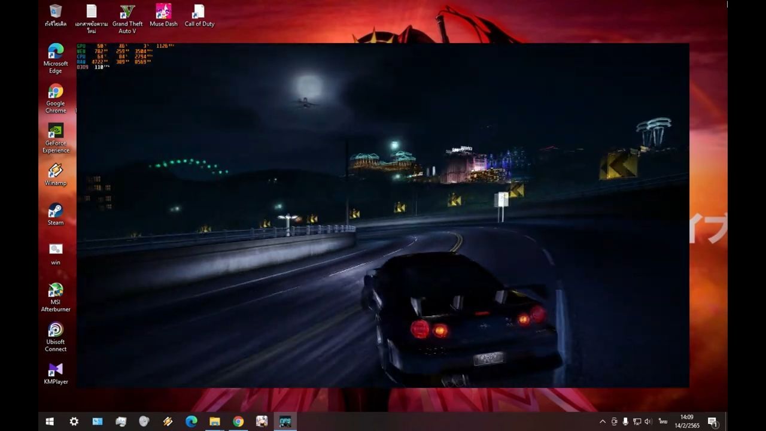This screenshot has height=431, width=766.
Task: Switch to File Explorer in the taskbar
Action: (214, 421)
